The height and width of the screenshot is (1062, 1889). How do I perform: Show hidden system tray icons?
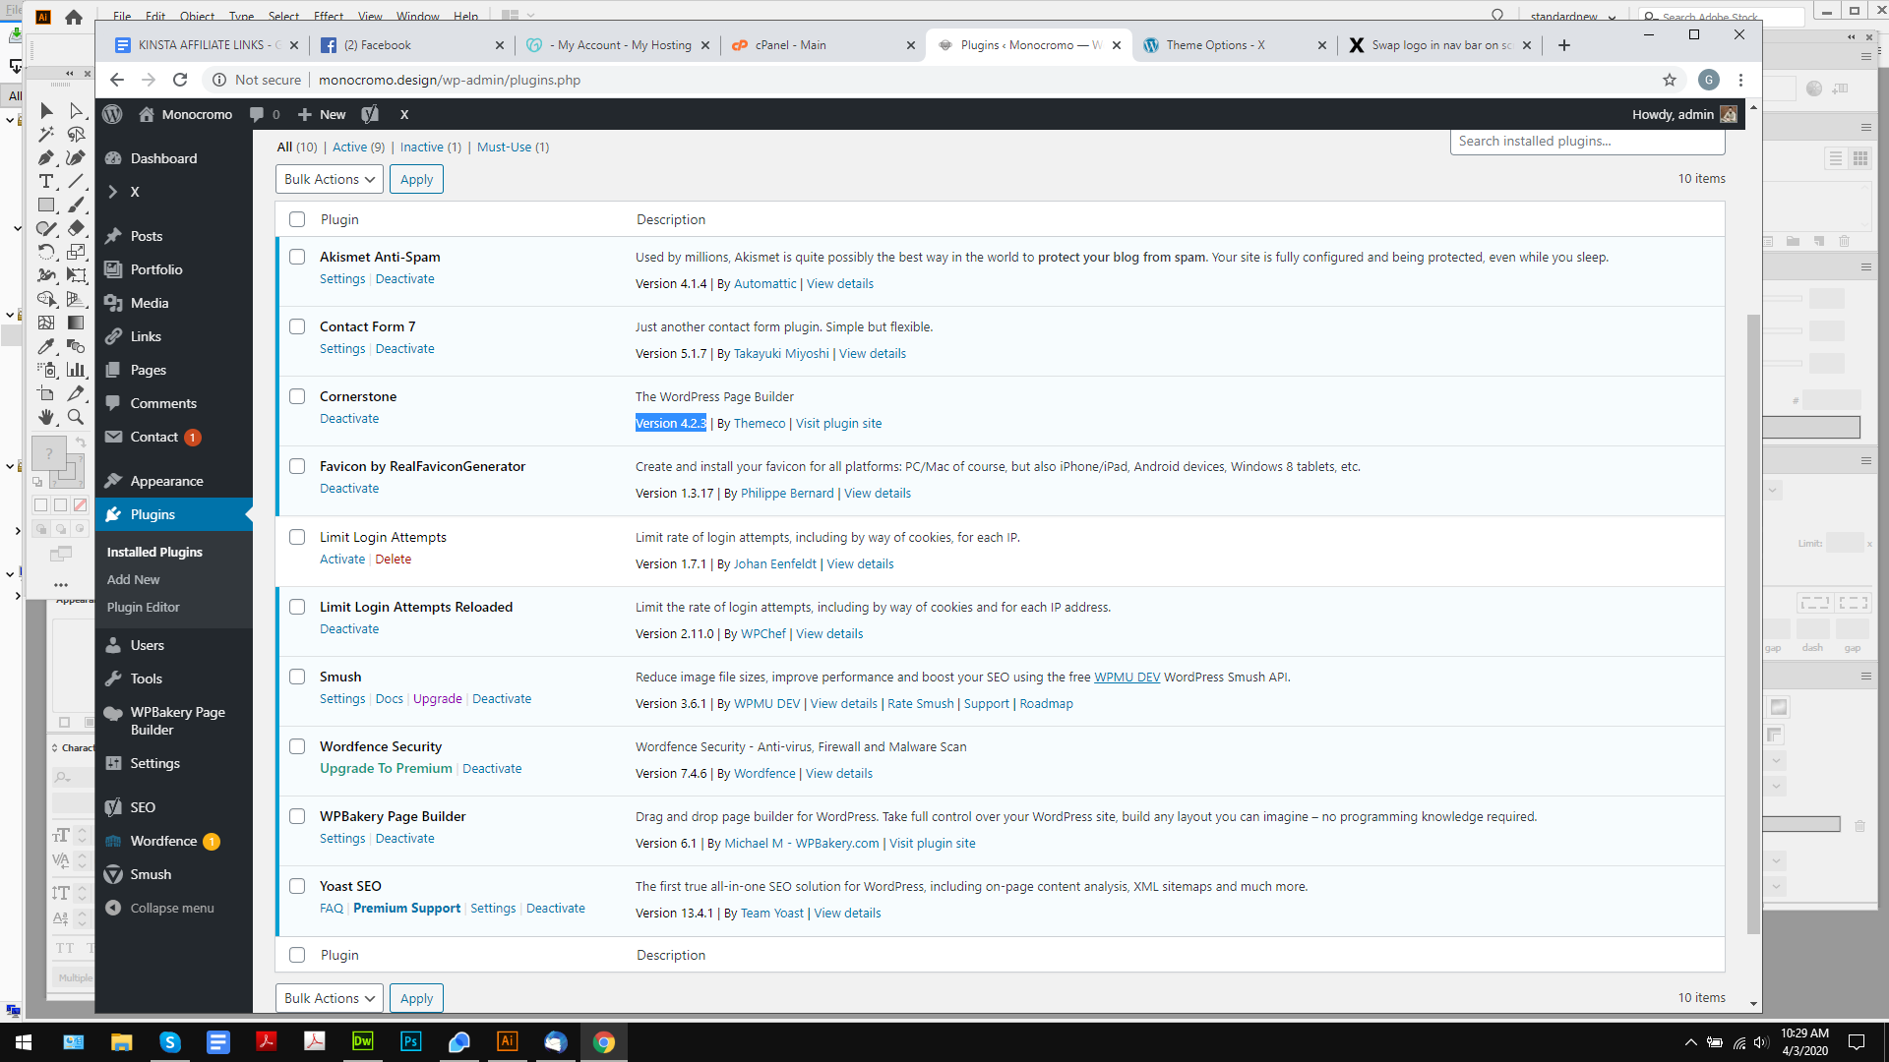click(1690, 1042)
